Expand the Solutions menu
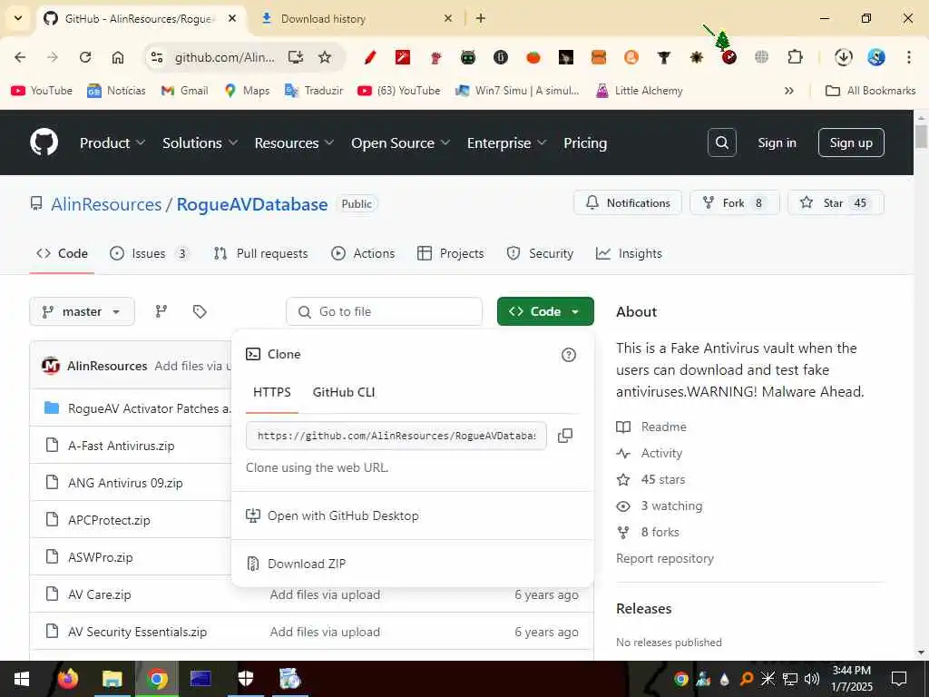929x697 pixels. (200, 142)
